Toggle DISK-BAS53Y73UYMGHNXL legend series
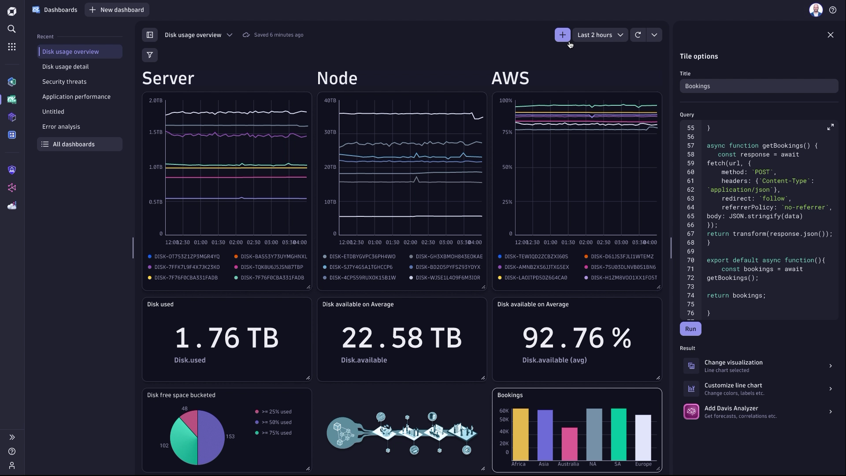846x476 pixels. 274,257
